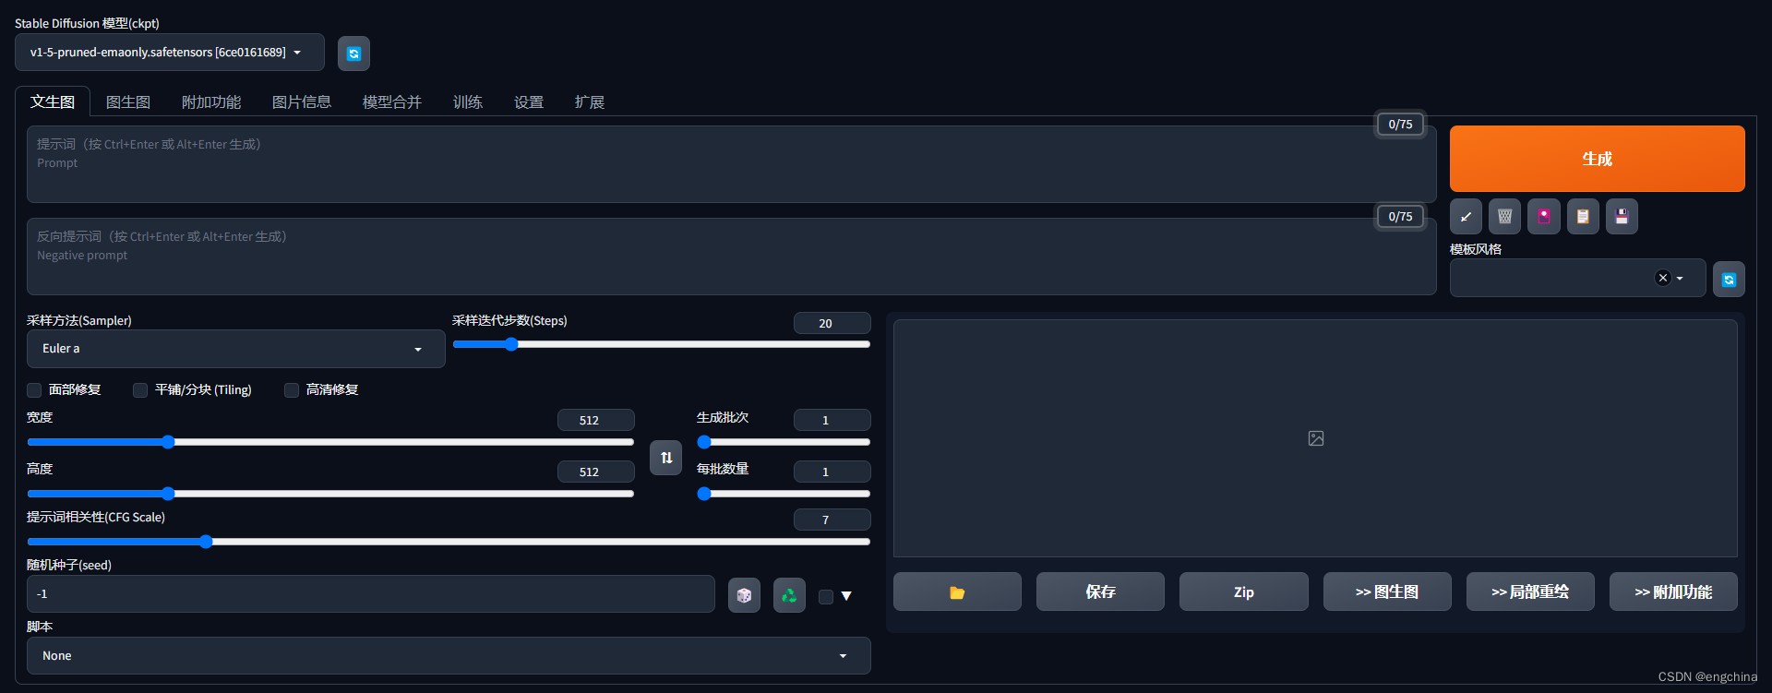This screenshot has height=693, width=1772.
Task: Reuse last seed with the green recycle icon
Action: [789, 595]
